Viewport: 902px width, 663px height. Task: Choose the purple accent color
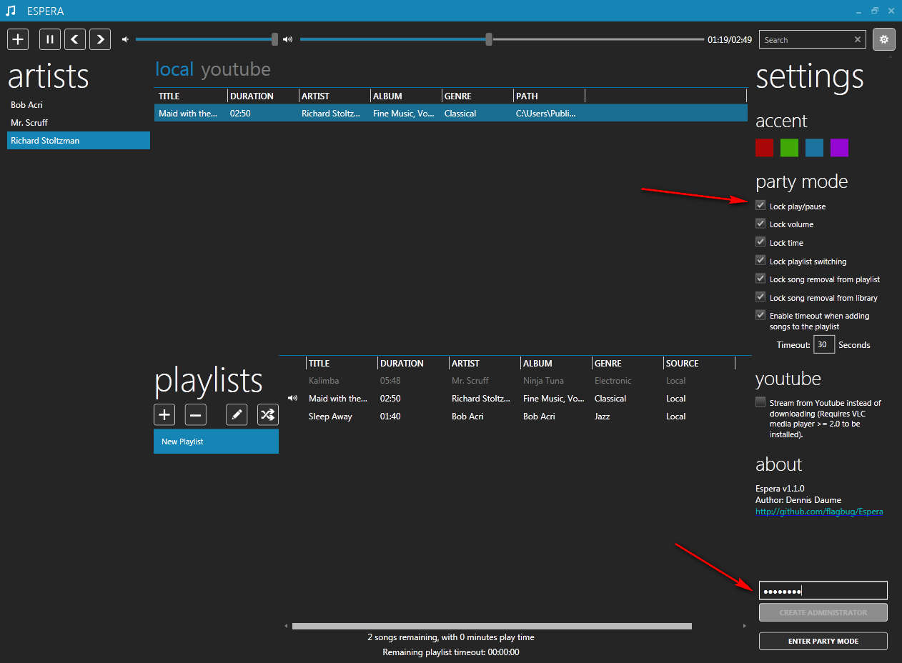tap(839, 148)
